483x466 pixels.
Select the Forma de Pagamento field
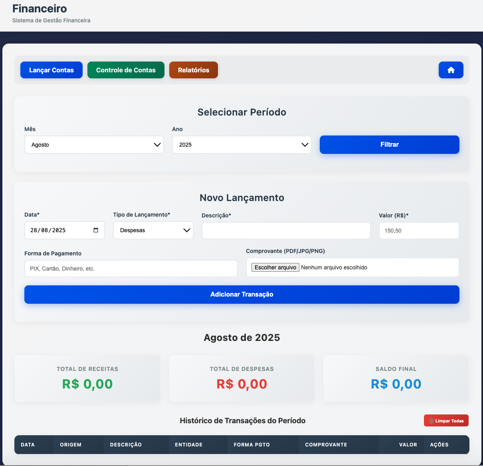tap(131, 269)
